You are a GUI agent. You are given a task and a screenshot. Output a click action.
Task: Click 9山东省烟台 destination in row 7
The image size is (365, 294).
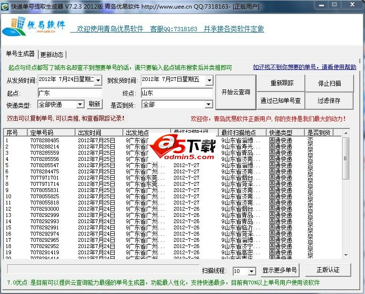click(x=241, y=178)
